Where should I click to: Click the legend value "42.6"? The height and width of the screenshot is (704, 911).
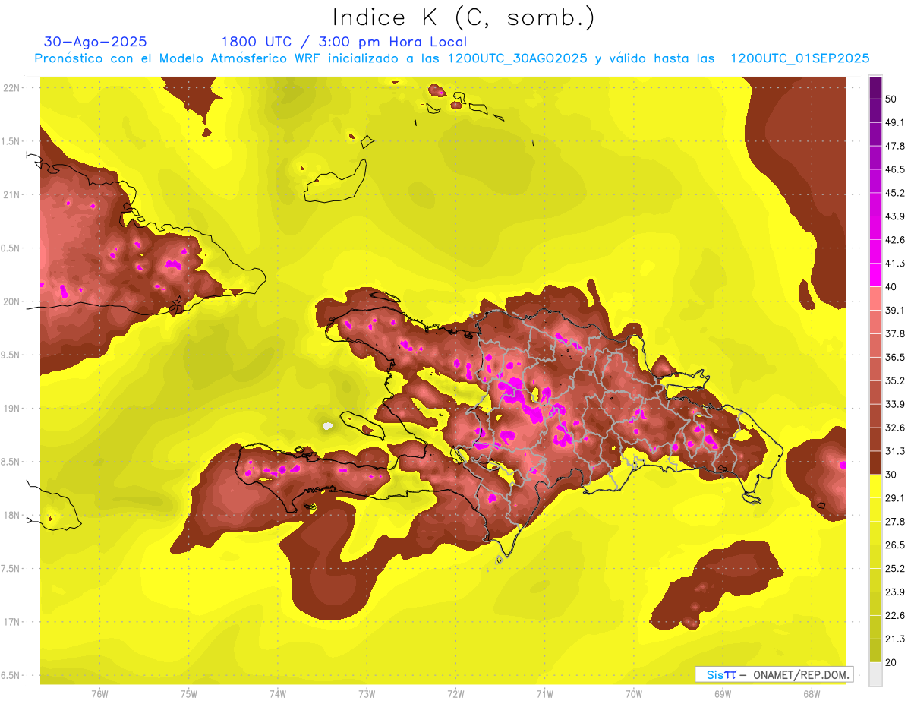pyautogui.click(x=895, y=240)
